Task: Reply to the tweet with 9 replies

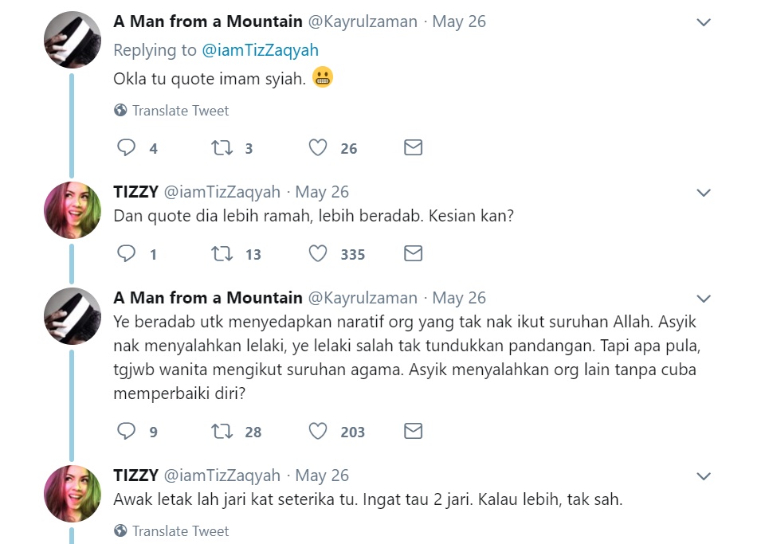Action: click(127, 432)
